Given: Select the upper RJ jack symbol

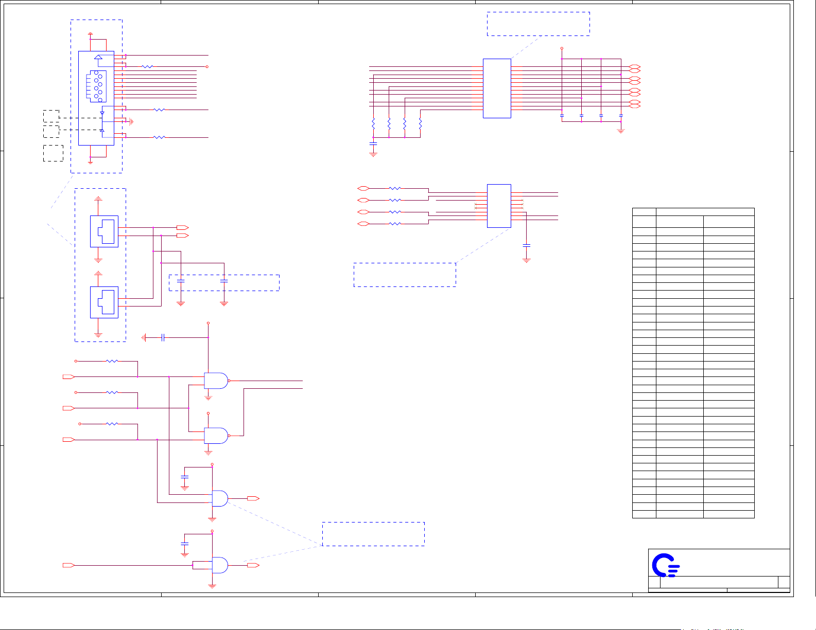Looking at the screenshot, I should point(104,231).
